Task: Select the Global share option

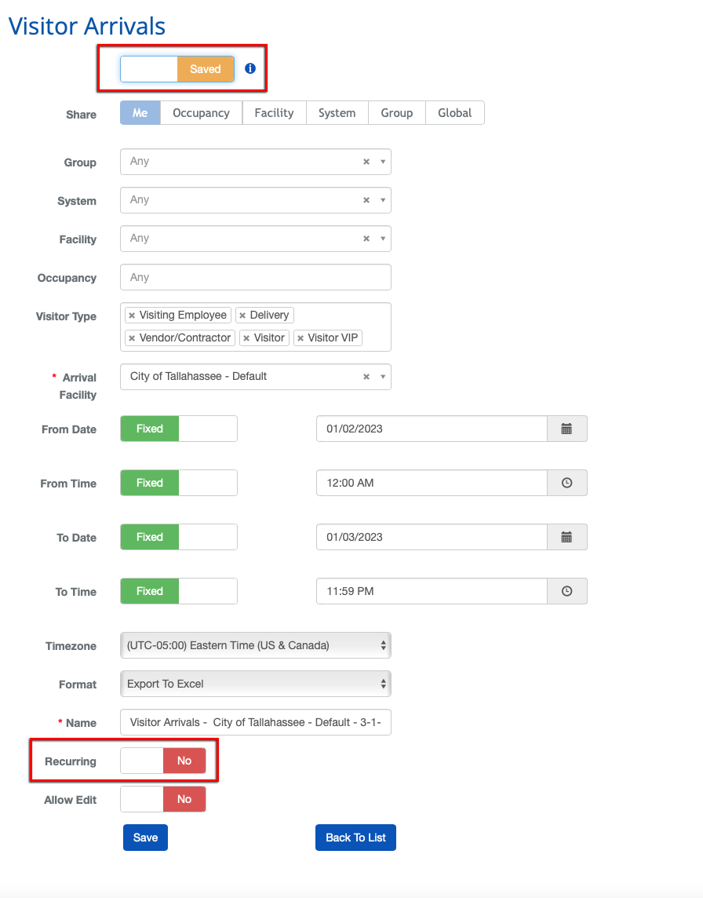Action: click(x=454, y=113)
